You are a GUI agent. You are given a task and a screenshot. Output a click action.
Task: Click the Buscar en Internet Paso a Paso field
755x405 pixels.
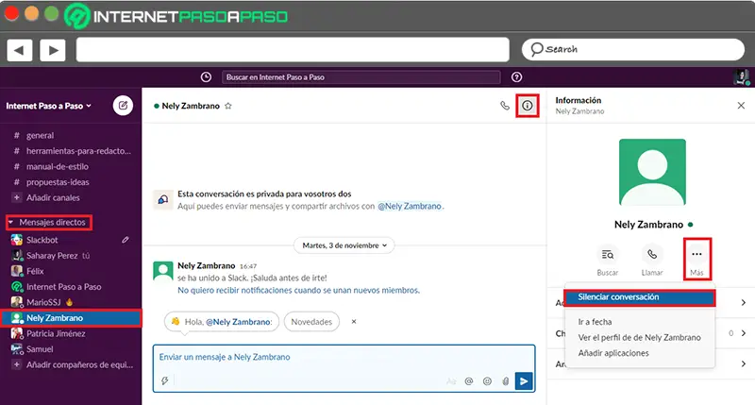coord(361,77)
